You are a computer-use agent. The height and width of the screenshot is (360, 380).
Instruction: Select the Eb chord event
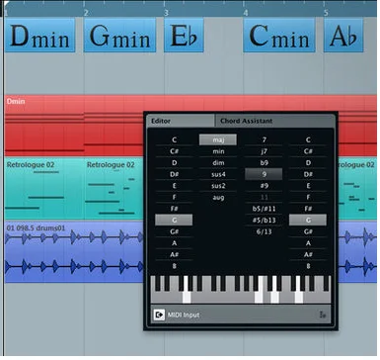click(184, 36)
